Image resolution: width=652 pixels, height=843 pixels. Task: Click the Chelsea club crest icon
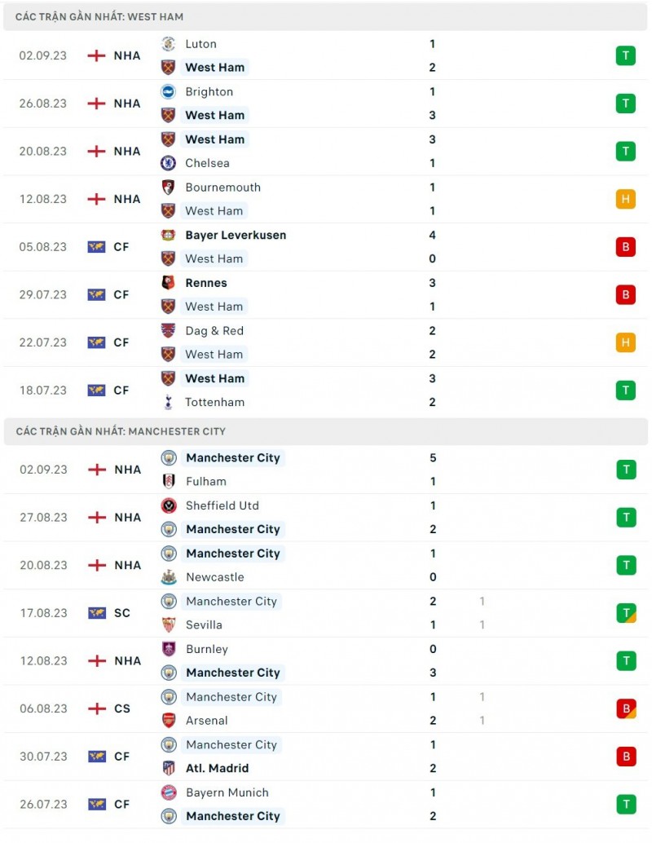pyautogui.click(x=169, y=163)
